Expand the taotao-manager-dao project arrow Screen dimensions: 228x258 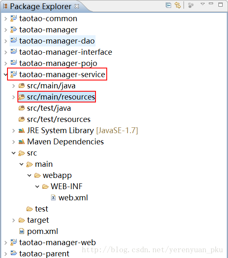pos(6,41)
